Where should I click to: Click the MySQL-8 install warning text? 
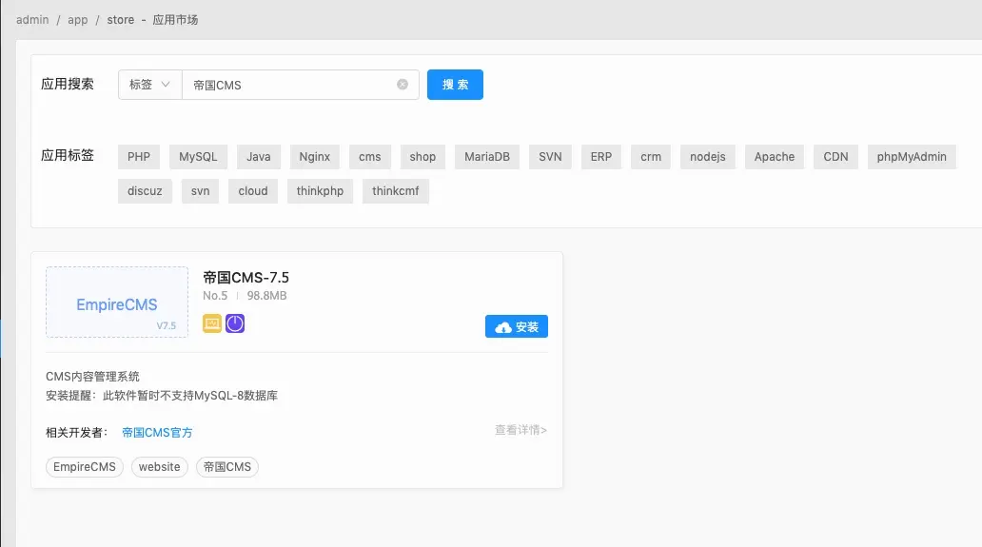tap(162, 396)
